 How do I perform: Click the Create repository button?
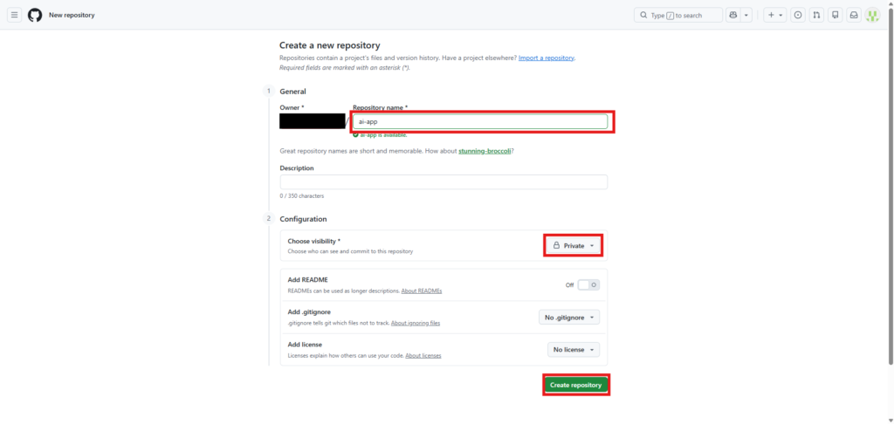pyautogui.click(x=576, y=386)
